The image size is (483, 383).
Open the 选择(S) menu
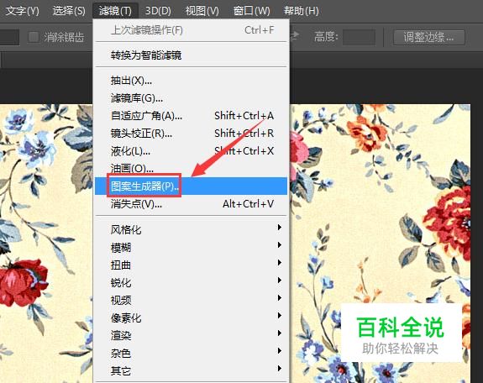pos(68,11)
